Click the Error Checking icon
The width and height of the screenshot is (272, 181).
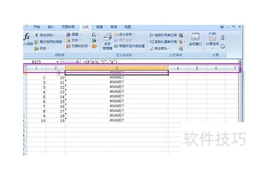[x=182, y=42]
